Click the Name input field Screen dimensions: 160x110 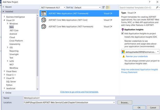click(x=69, y=98)
